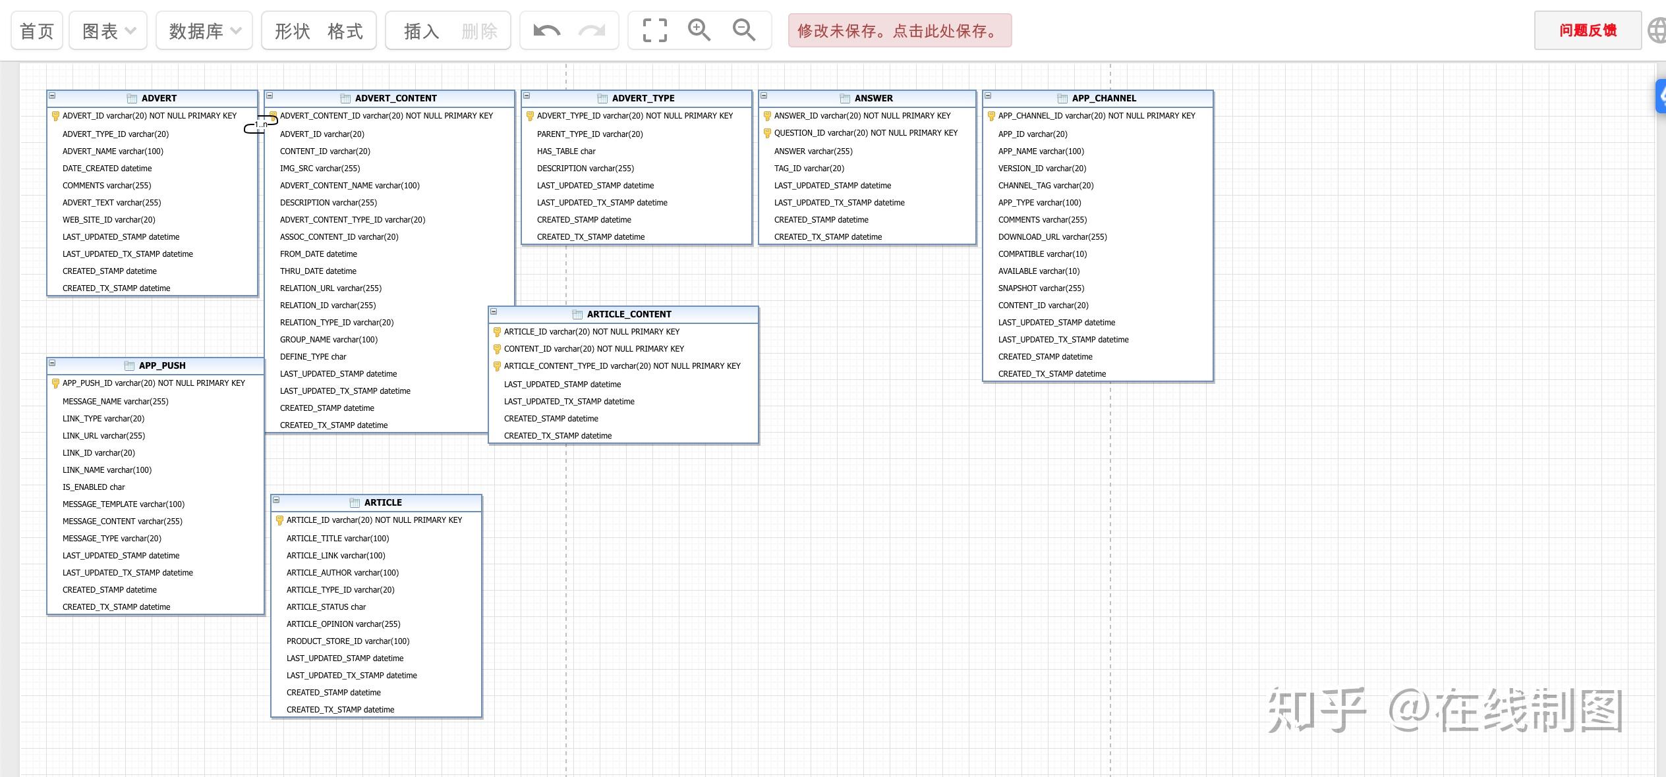1666x777 pixels.
Task: Open the 形状 menu
Action: click(x=292, y=30)
